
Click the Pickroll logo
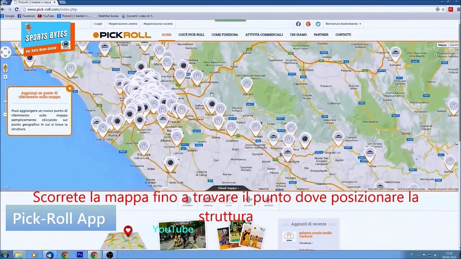click(122, 35)
